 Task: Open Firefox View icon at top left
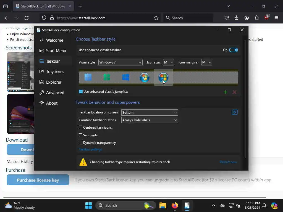(x=6, y=6)
